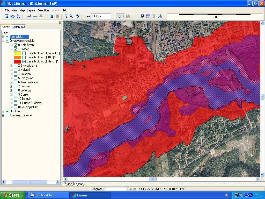
Task: Click the first system tray icon
Action: coord(237,195)
